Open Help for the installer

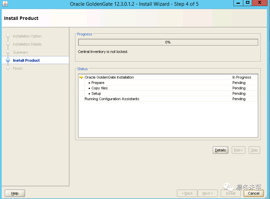coord(15,193)
